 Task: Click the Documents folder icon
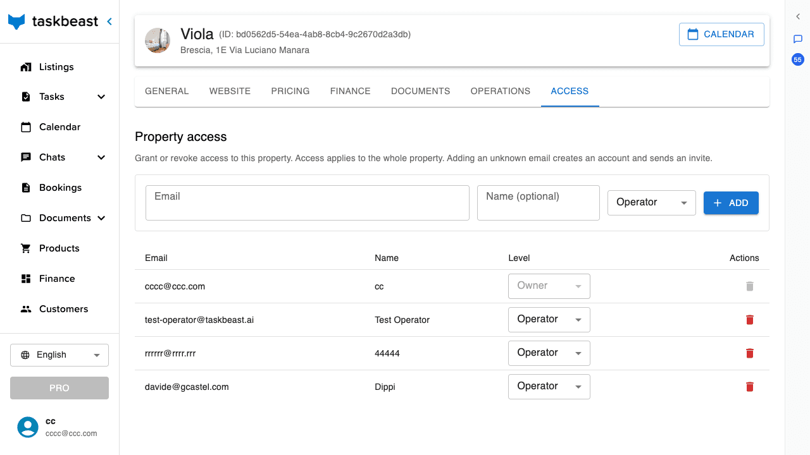26,218
